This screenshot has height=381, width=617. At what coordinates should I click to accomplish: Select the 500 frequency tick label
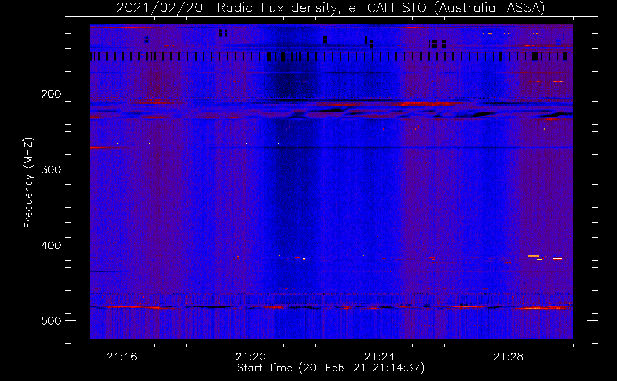tap(51, 321)
